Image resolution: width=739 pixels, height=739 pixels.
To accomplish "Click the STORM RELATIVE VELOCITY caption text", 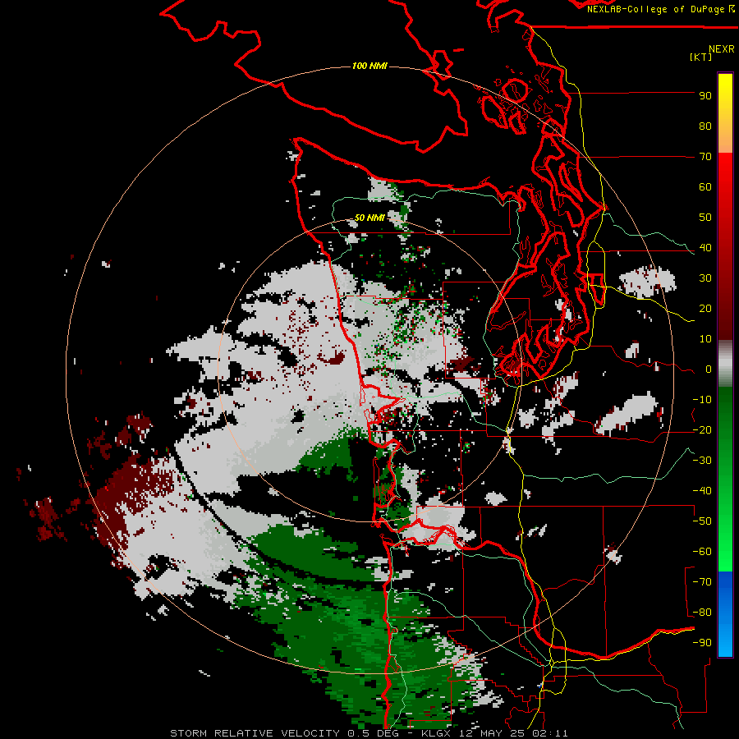I will [255, 733].
